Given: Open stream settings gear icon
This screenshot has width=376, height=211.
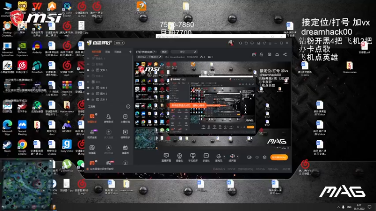Looking at the screenshot, I should [x=265, y=157].
